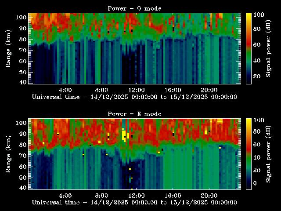Click the 20:00 time tick on O mode plot

209,90
